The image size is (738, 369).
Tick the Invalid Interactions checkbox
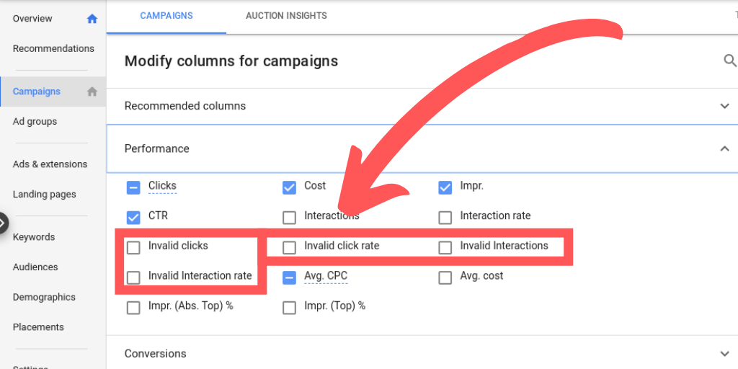[x=445, y=248]
